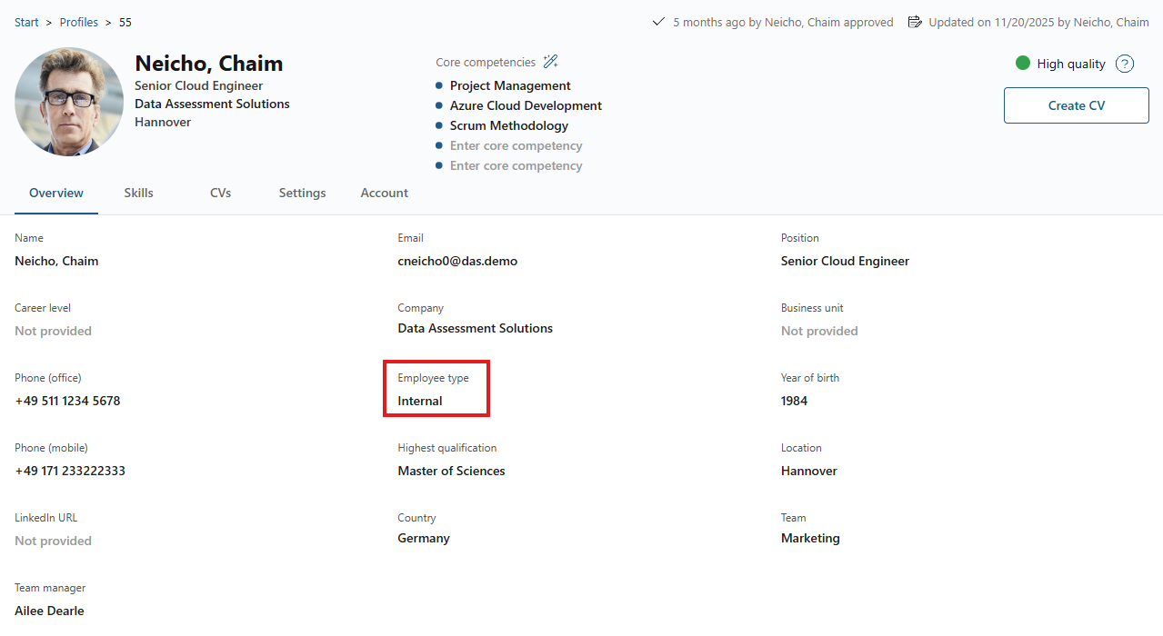Click the approval checkmark icon

tap(658, 22)
